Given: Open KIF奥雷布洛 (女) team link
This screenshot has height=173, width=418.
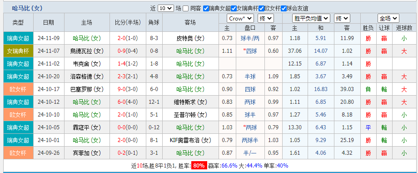Looking at the screenshot, I should point(190,140).
